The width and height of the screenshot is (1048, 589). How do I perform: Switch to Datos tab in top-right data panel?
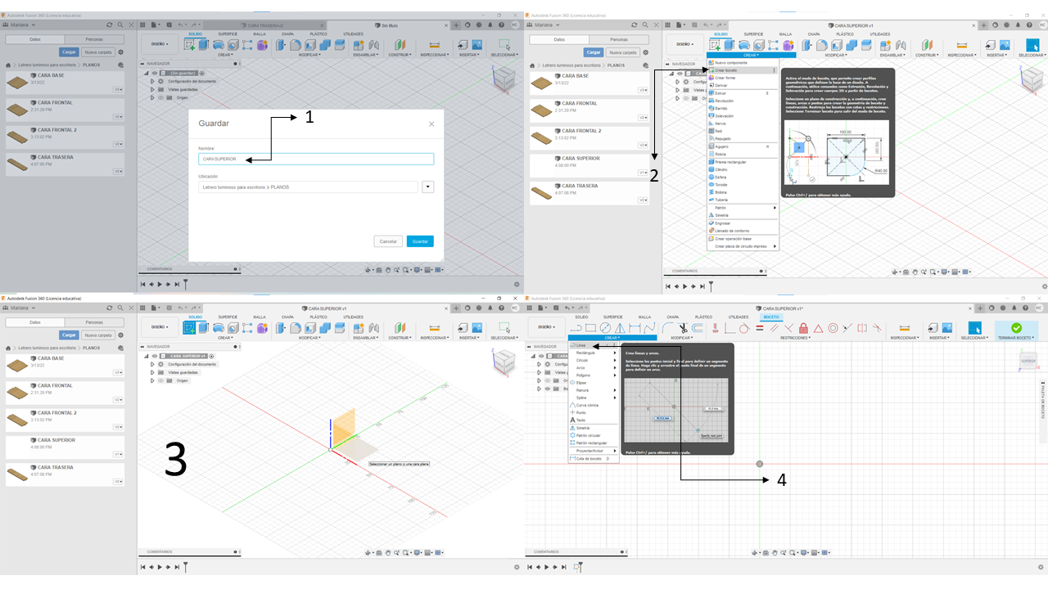click(559, 39)
